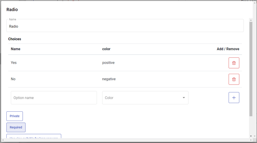Remove the No choice via trash icon
Viewport: 257px width, 143px height.
pyautogui.click(x=234, y=79)
